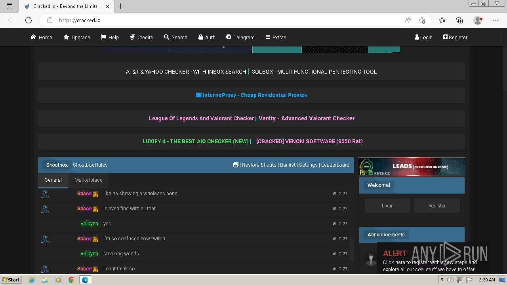Open the Telegram nav link
507x285 pixels.
tap(240, 37)
